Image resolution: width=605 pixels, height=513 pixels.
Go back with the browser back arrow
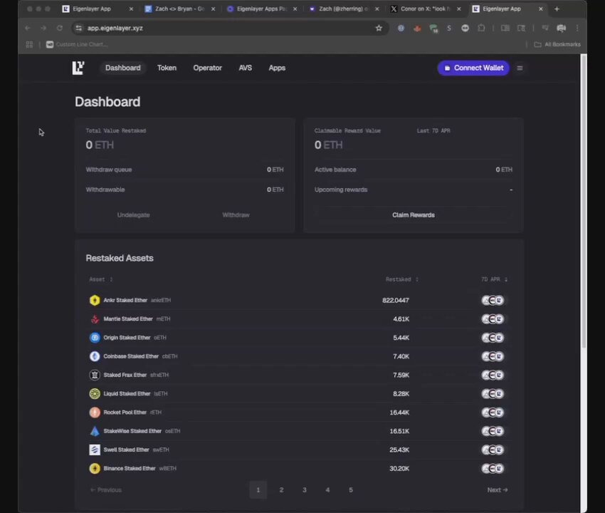pos(27,28)
